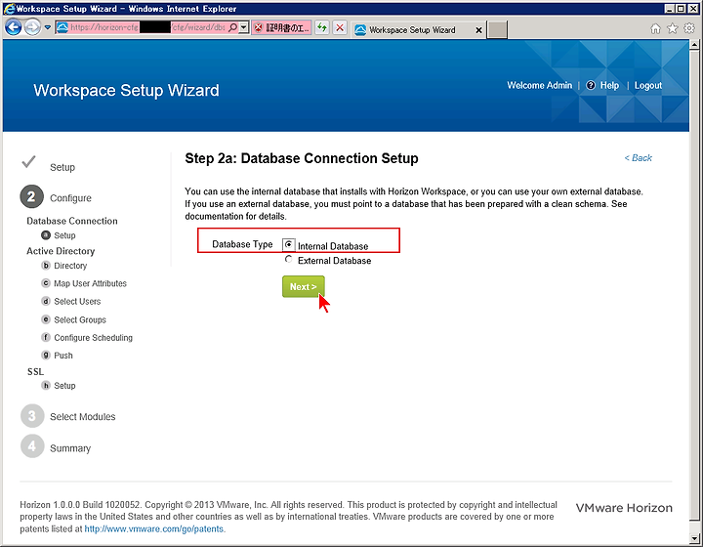Click the 'Database Connection' section heading
Image resolution: width=703 pixels, height=547 pixels.
(71, 221)
